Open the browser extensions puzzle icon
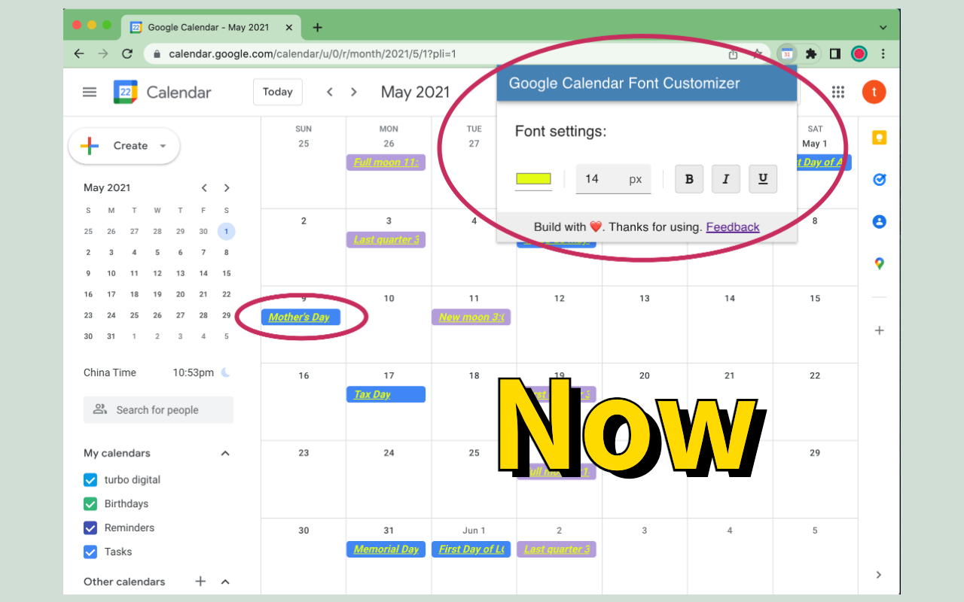964x602 pixels. pyautogui.click(x=811, y=53)
